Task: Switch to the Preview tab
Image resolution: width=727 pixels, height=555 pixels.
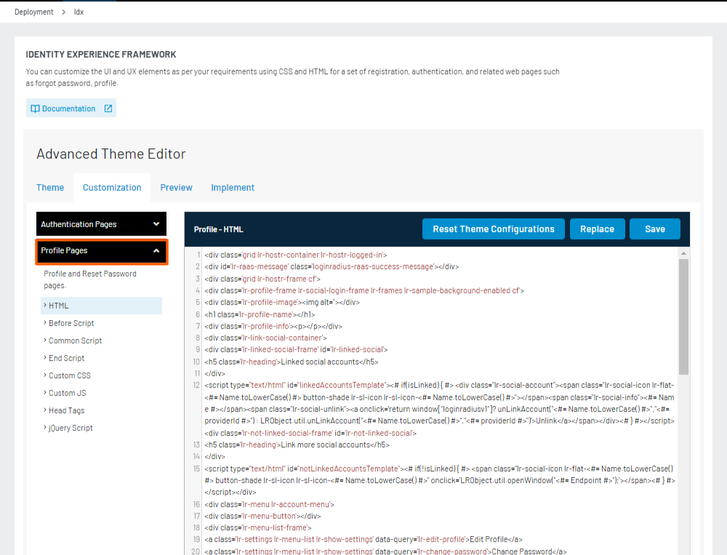Action: pyautogui.click(x=176, y=187)
